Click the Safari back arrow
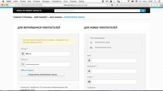This screenshot has height=91, width=163. (x=11, y=5)
